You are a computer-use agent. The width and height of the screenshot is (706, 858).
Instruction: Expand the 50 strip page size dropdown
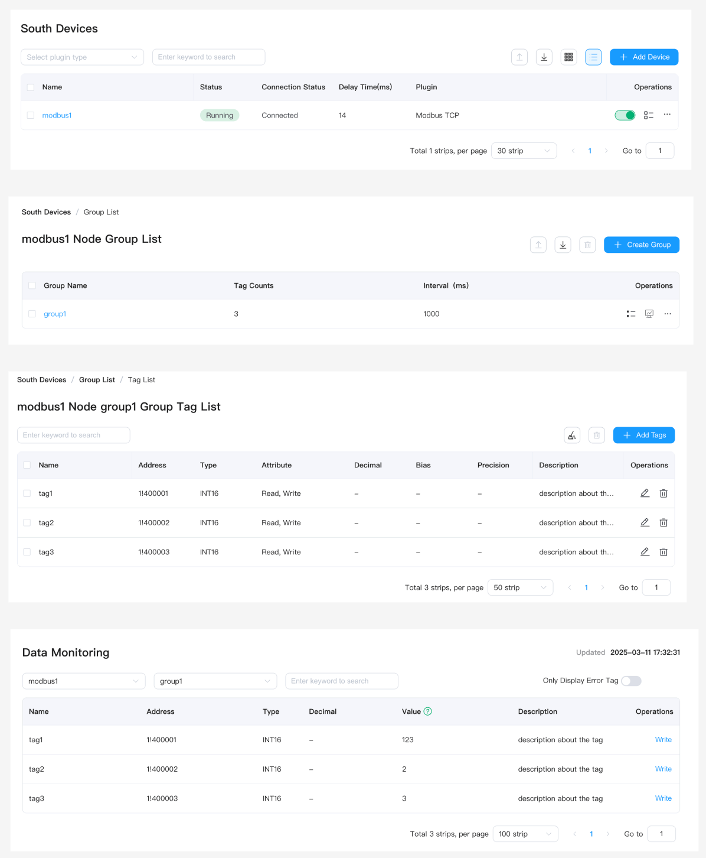520,587
